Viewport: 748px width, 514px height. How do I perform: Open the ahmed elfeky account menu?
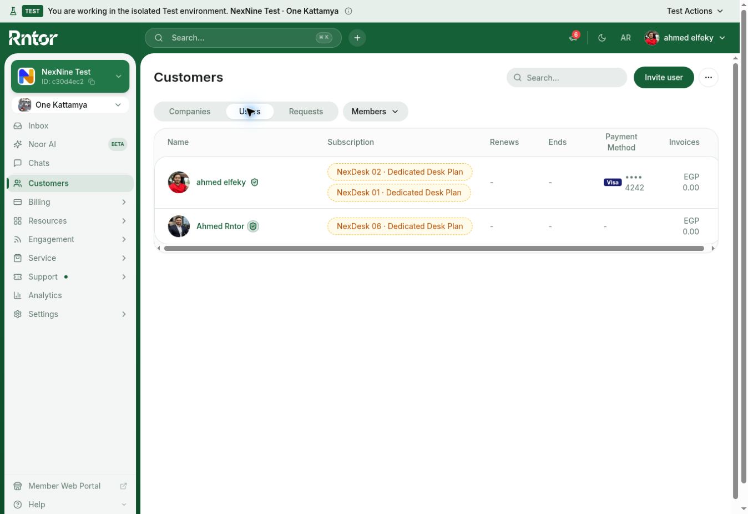point(685,38)
